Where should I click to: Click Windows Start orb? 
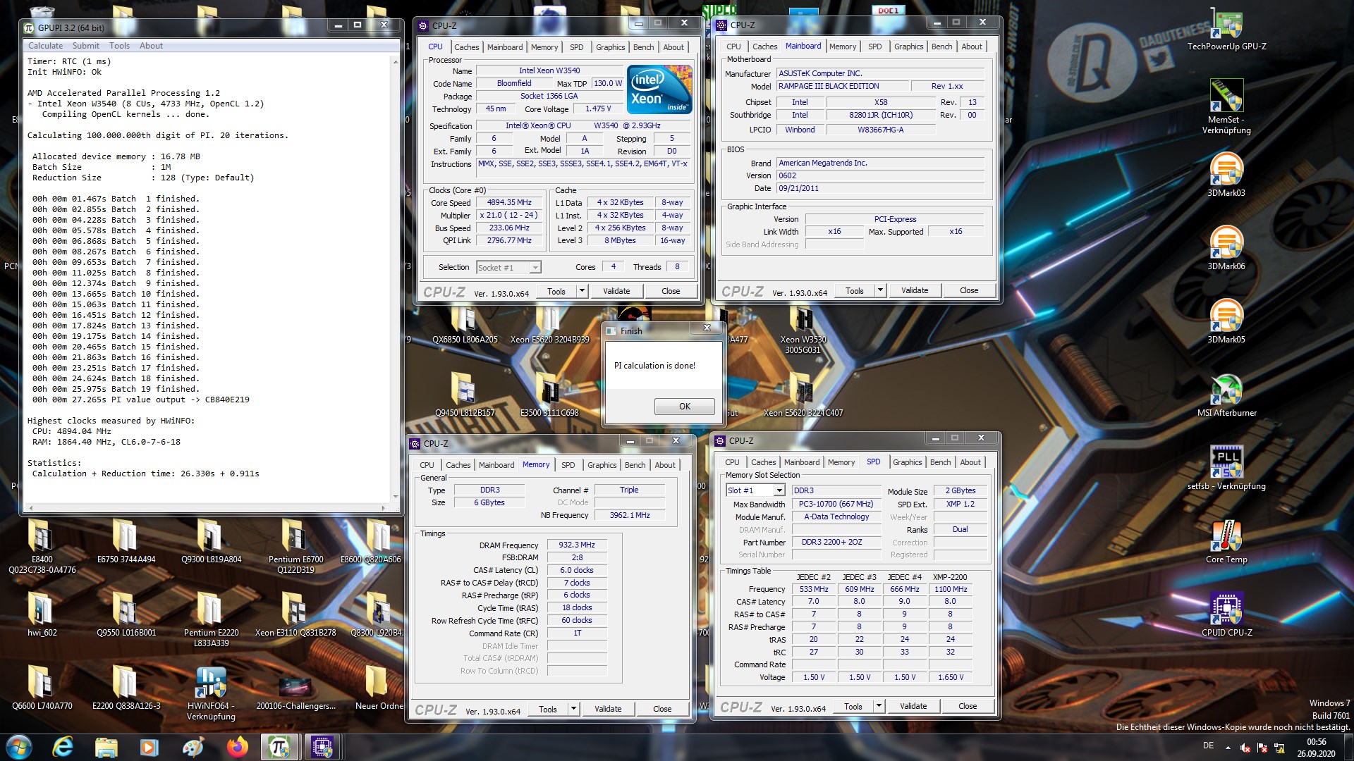coord(18,747)
